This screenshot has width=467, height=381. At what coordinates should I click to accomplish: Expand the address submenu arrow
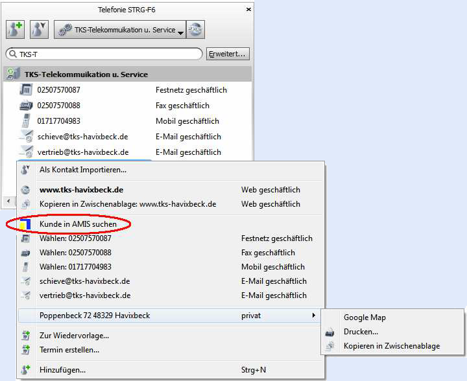[314, 316]
